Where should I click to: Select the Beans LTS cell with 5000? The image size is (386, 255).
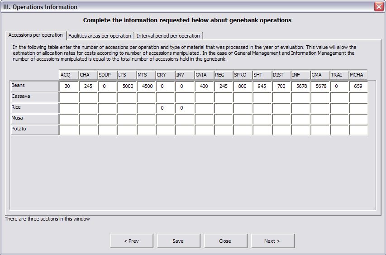point(127,86)
